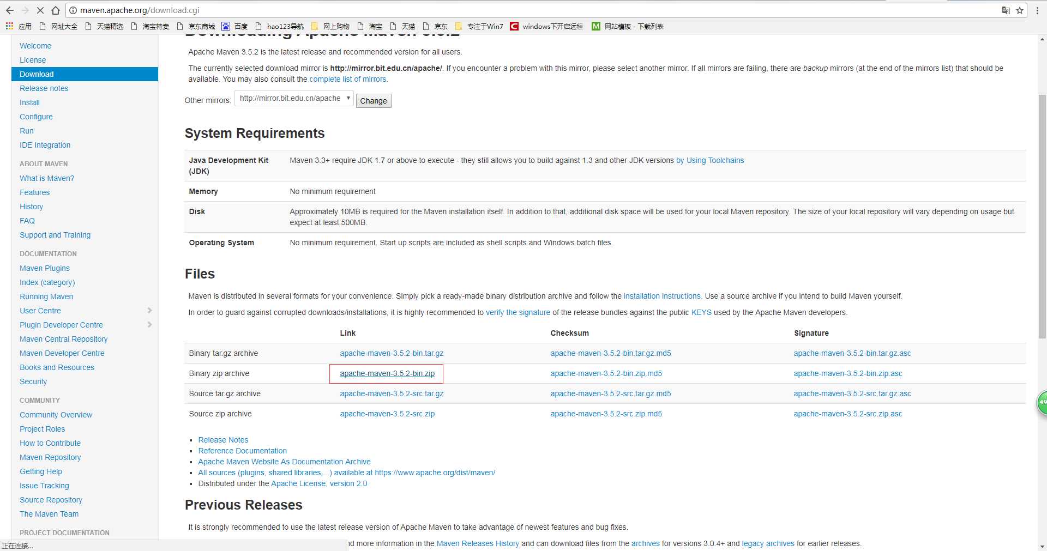Open 网上购物 bookmark folder
The width and height of the screenshot is (1047, 551).
[330, 26]
